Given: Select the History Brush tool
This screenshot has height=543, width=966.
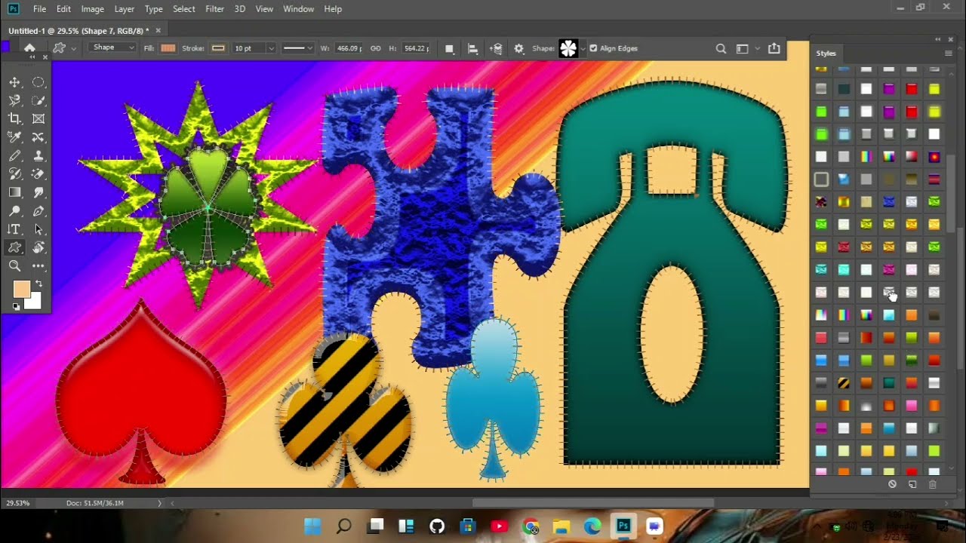Looking at the screenshot, I should coord(14,174).
